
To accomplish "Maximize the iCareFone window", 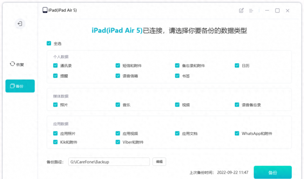I will click(x=277, y=10).
